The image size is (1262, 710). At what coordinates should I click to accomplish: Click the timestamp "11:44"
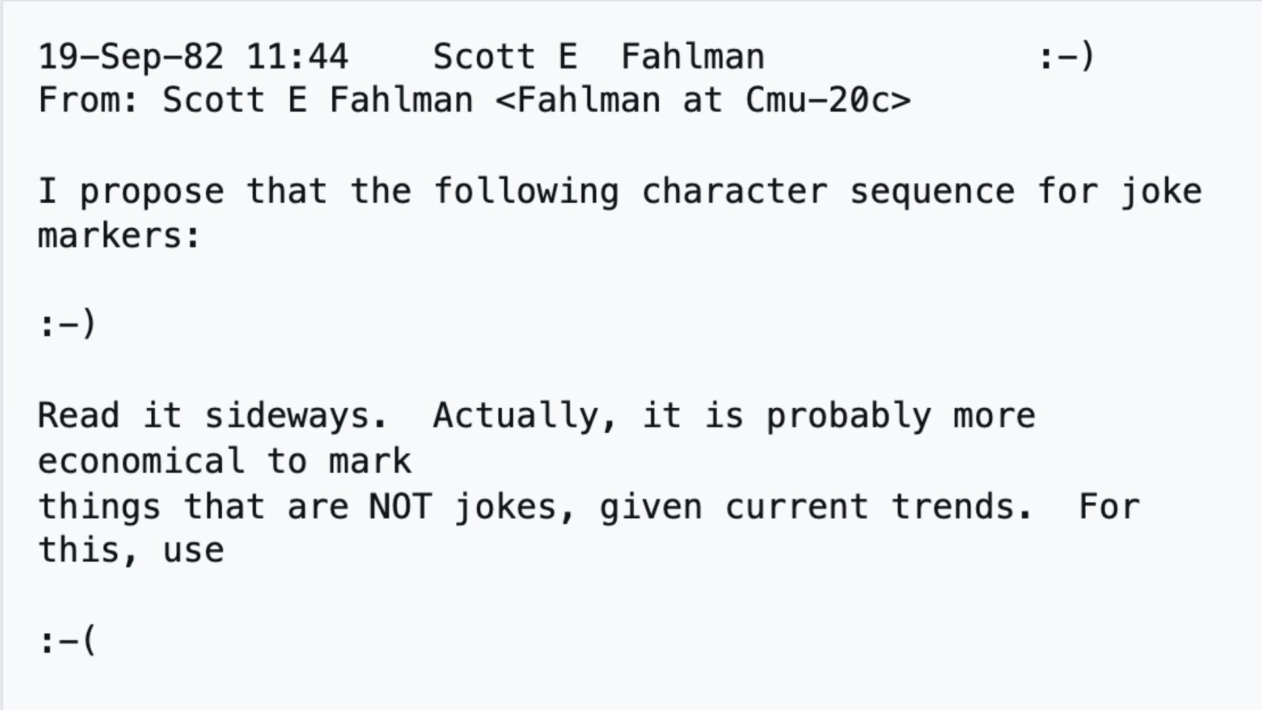tap(297, 57)
